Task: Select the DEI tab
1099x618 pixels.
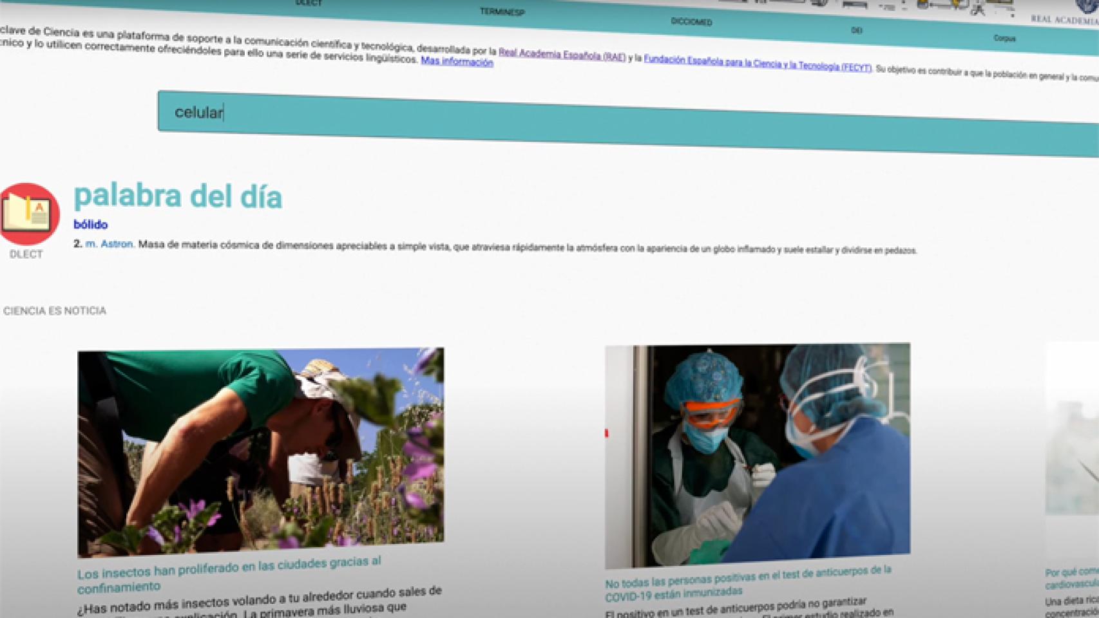Action: (x=856, y=30)
